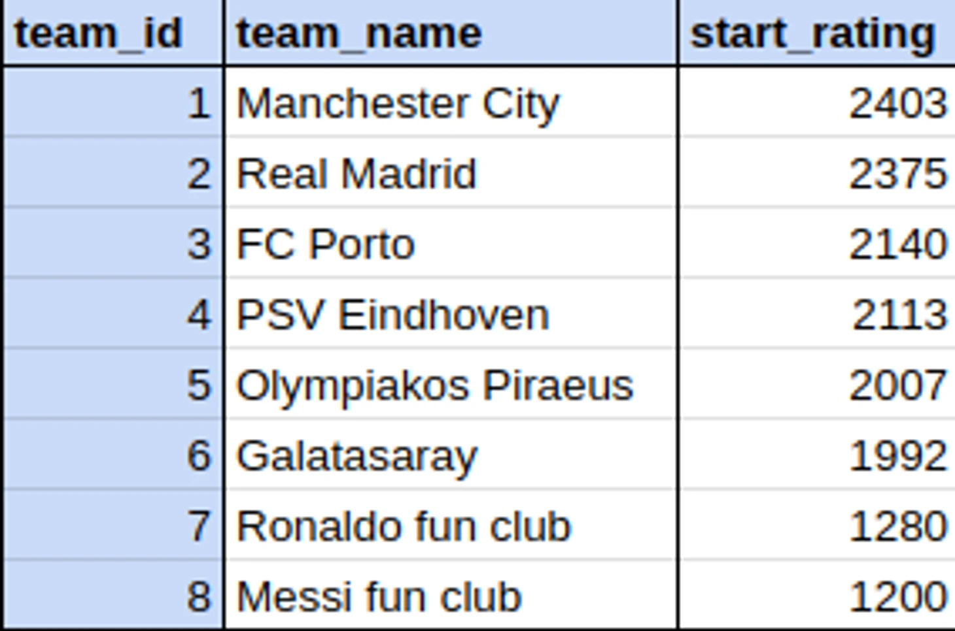The image size is (955, 631).
Task: Click the Manchester City cell
Action: (451, 103)
